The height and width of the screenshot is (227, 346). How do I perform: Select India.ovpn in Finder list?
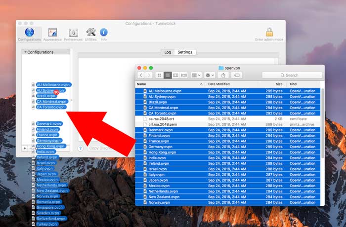tap(228, 158)
